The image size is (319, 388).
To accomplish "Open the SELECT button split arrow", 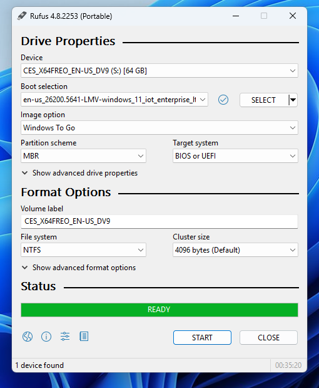I will coord(293,100).
